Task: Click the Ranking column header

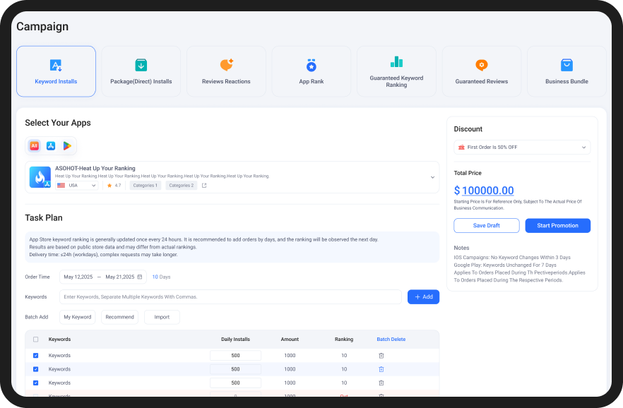Action: point(344,340)
